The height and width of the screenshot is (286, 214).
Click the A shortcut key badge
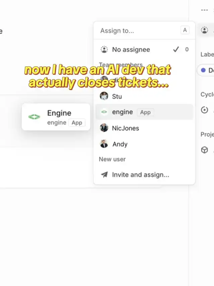[185, 30]
